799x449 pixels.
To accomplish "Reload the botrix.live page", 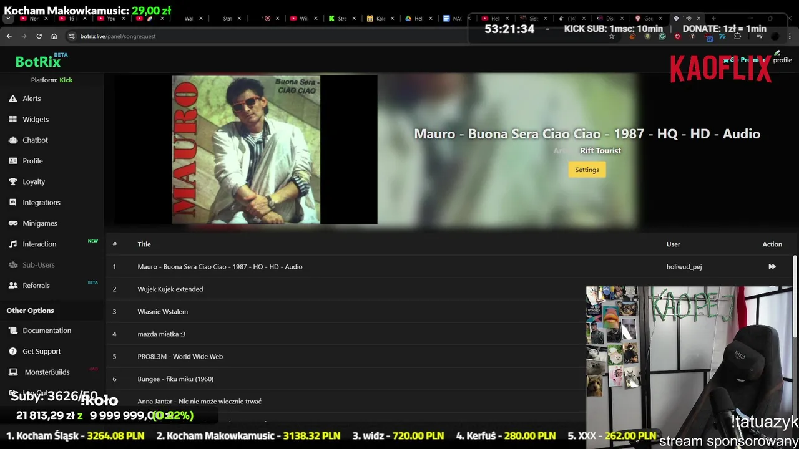I will (39, 36).
